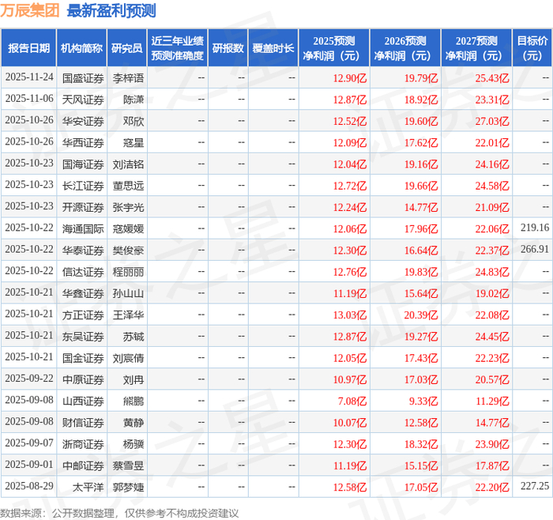Click 19.02亿 in the 华鑫证券 row
Viewport: 553px width, 520px height.
pyautogui.click(x=492, y=293)
